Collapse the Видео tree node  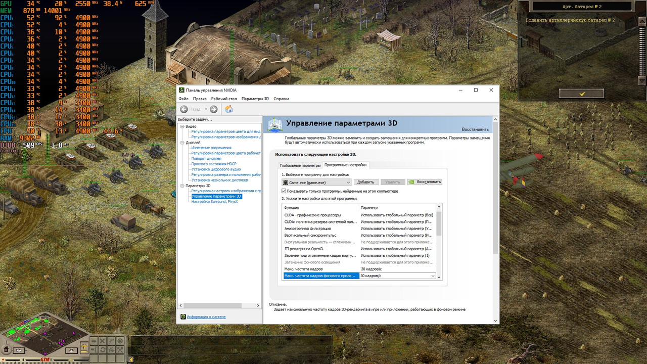coord(182,126)
